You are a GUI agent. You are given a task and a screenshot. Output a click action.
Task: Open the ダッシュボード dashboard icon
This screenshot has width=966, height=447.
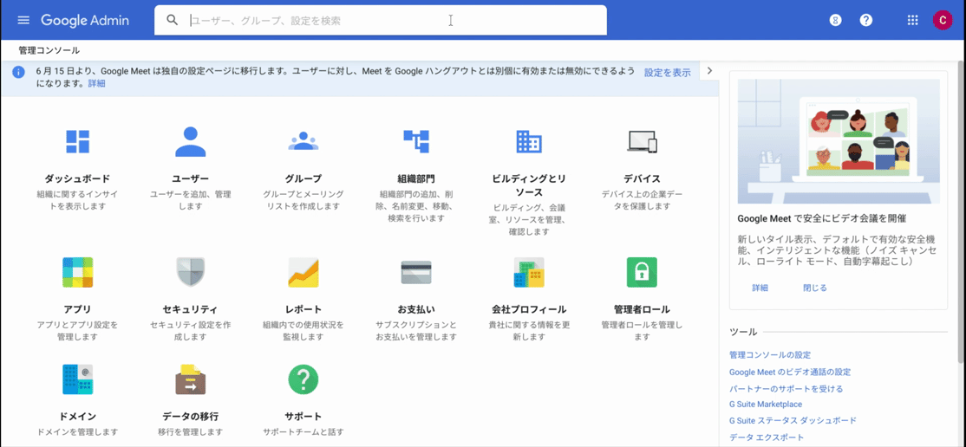(78, 141)
